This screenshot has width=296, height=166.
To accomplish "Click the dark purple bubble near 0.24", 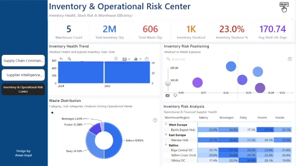I will coord(260,88).
